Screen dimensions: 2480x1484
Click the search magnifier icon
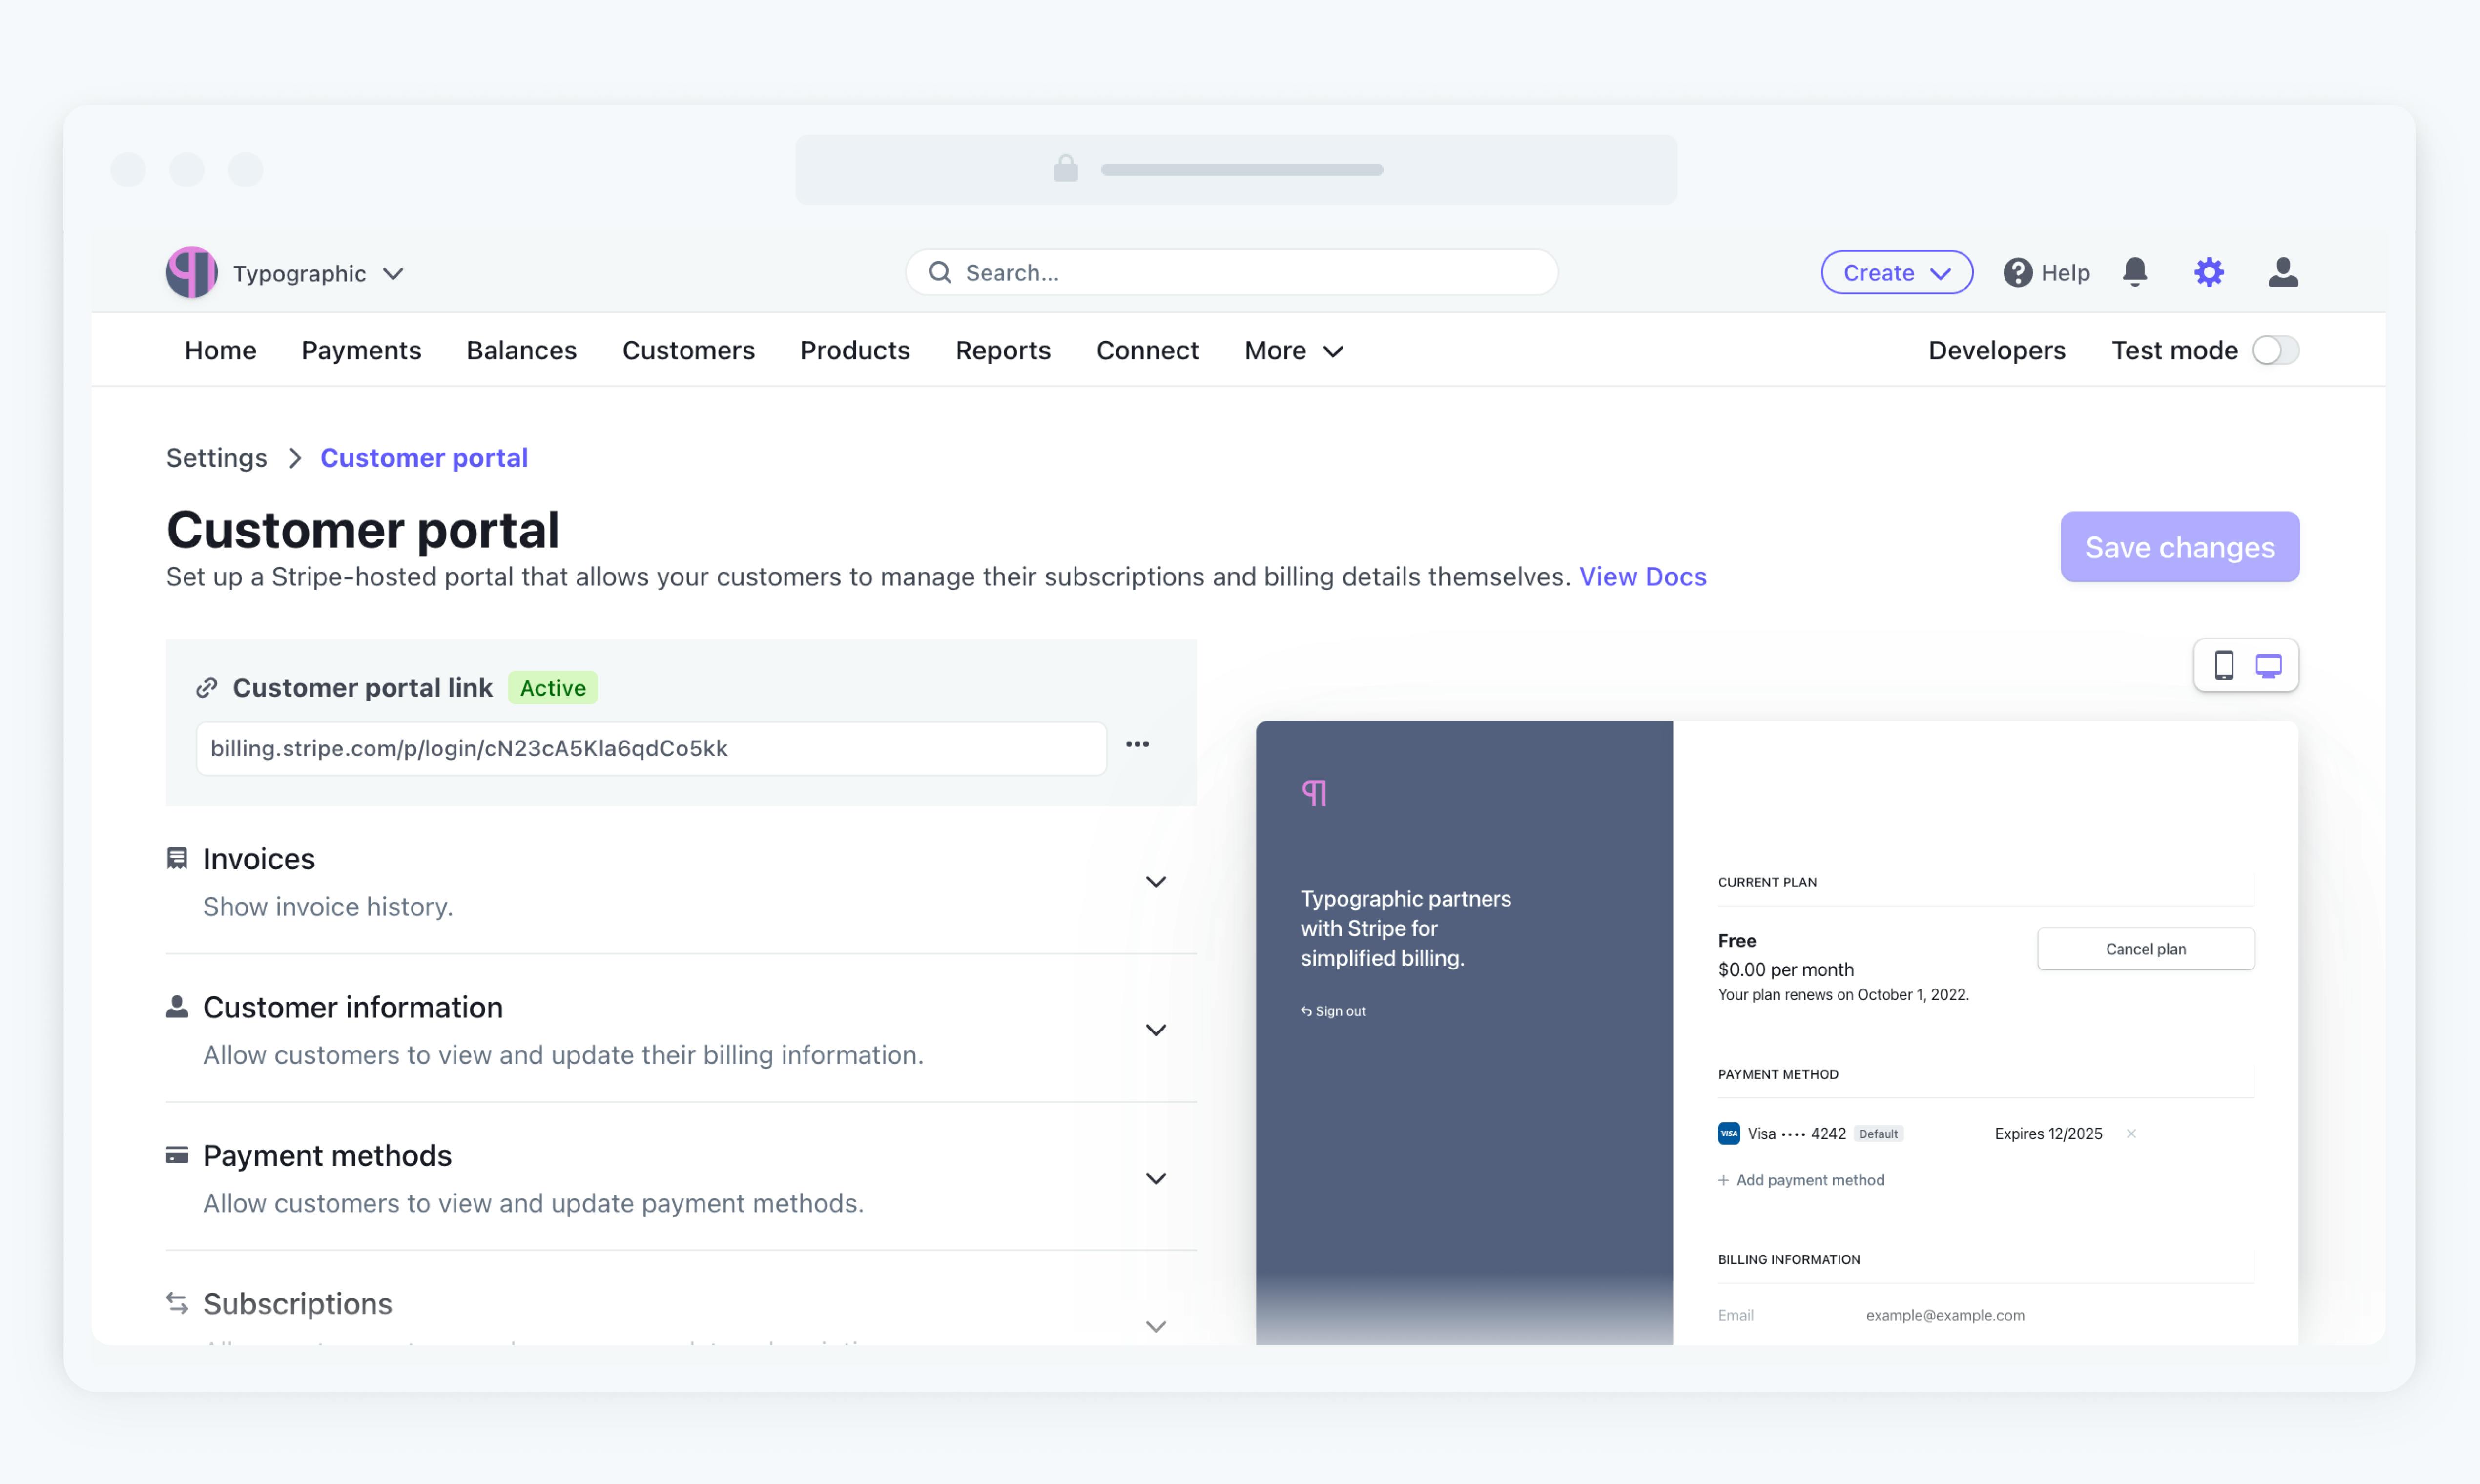tap(940, 272)
